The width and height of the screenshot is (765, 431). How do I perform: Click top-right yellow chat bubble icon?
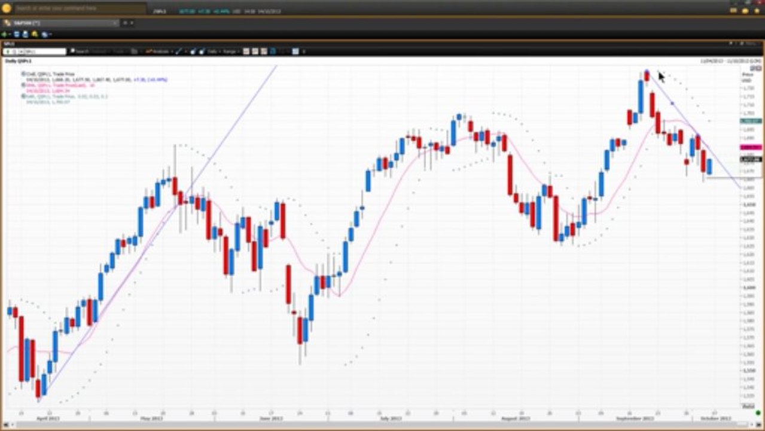[745, 10]
